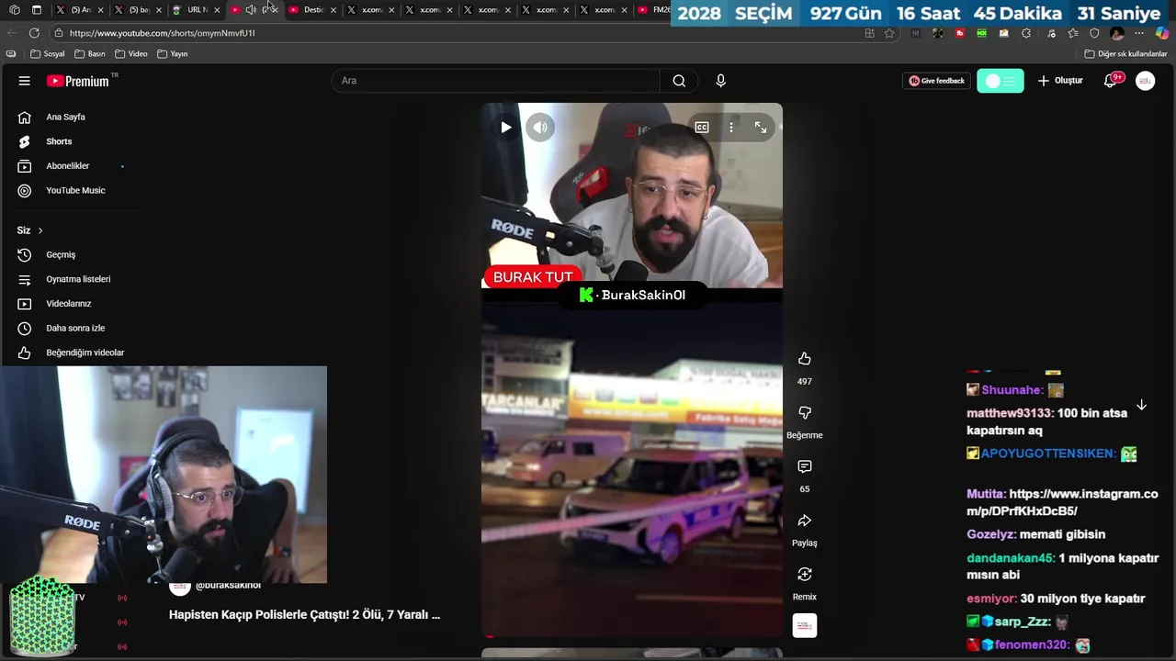Toggle the teal extension switch button
1176x661 pixels.
click(x=1000, y=81)
